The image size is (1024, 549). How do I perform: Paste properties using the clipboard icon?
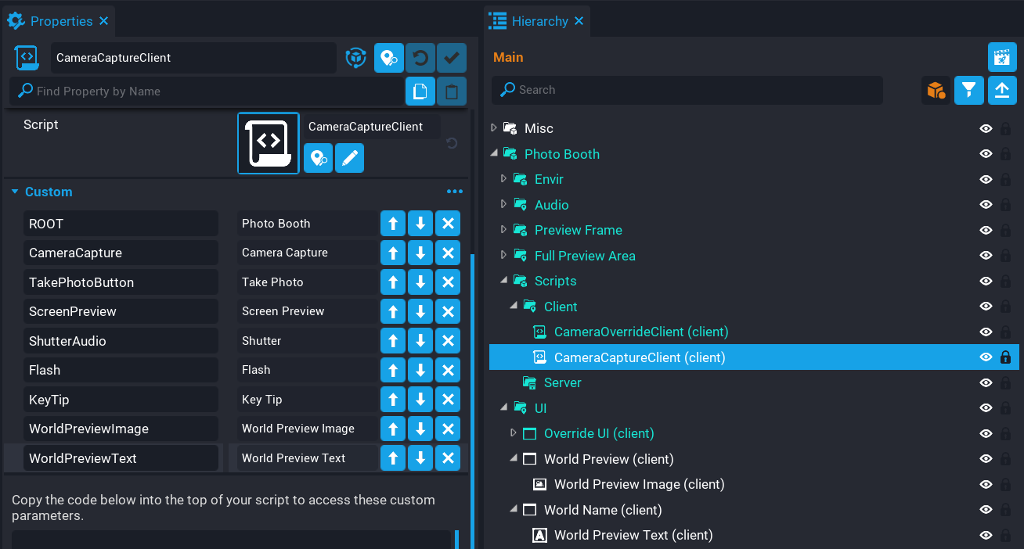452,91
